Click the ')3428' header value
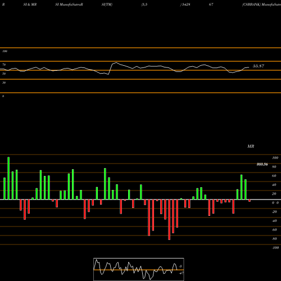Screen dimensions: 281x281 [x=185, y=4]
